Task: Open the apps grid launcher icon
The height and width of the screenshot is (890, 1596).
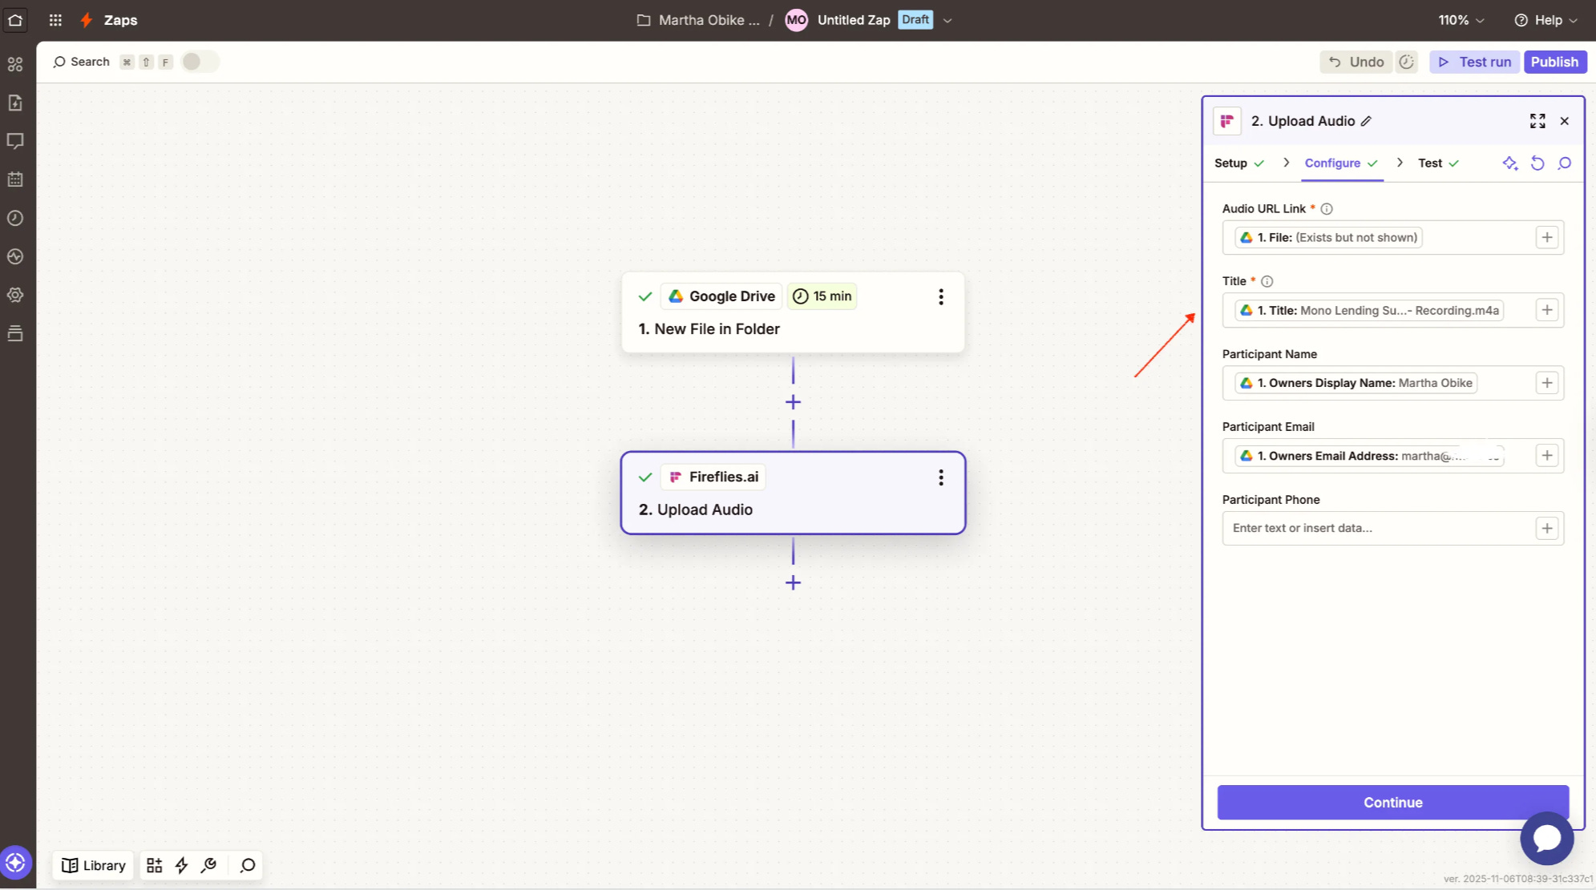Action: [55, 20]
